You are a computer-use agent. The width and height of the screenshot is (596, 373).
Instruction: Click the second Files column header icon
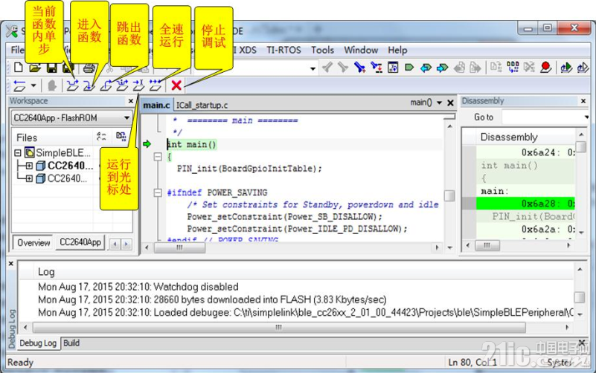pos(121,136)
